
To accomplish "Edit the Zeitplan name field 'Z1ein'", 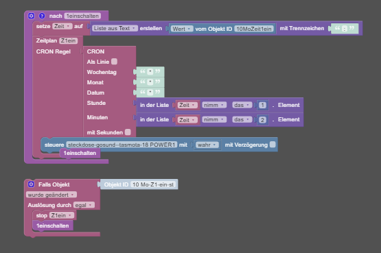I will pyautogui.click(x=68, y=40).
